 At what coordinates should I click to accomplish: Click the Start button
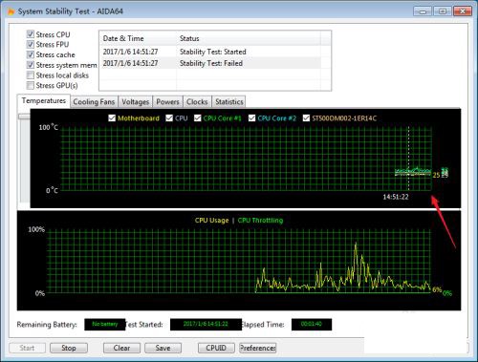click(x=27, y=348)
